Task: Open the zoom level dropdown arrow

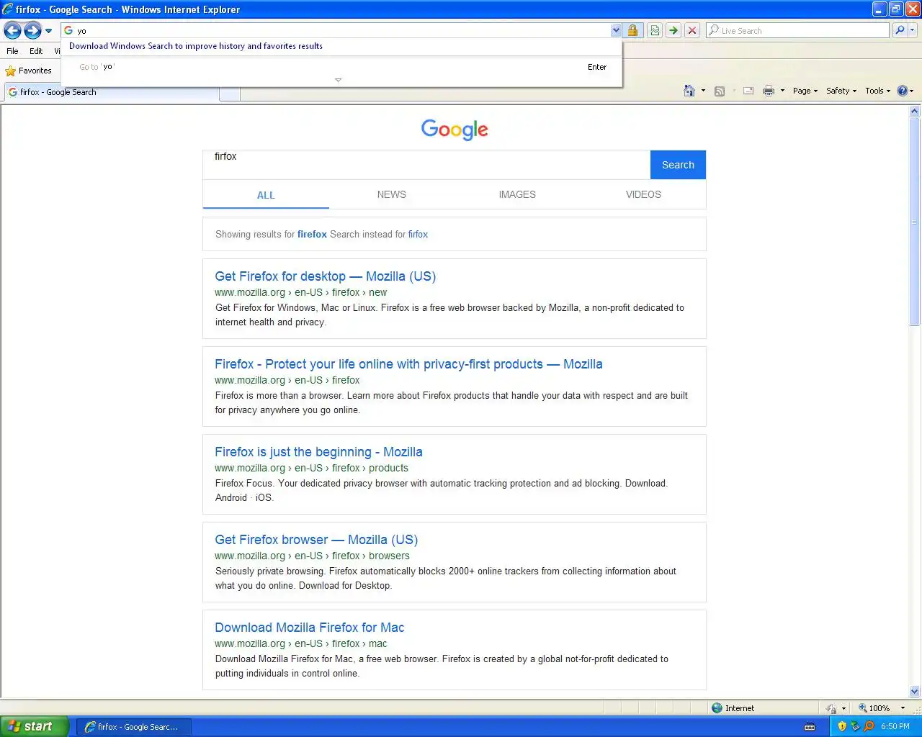Action: click(x=903, y=708)
